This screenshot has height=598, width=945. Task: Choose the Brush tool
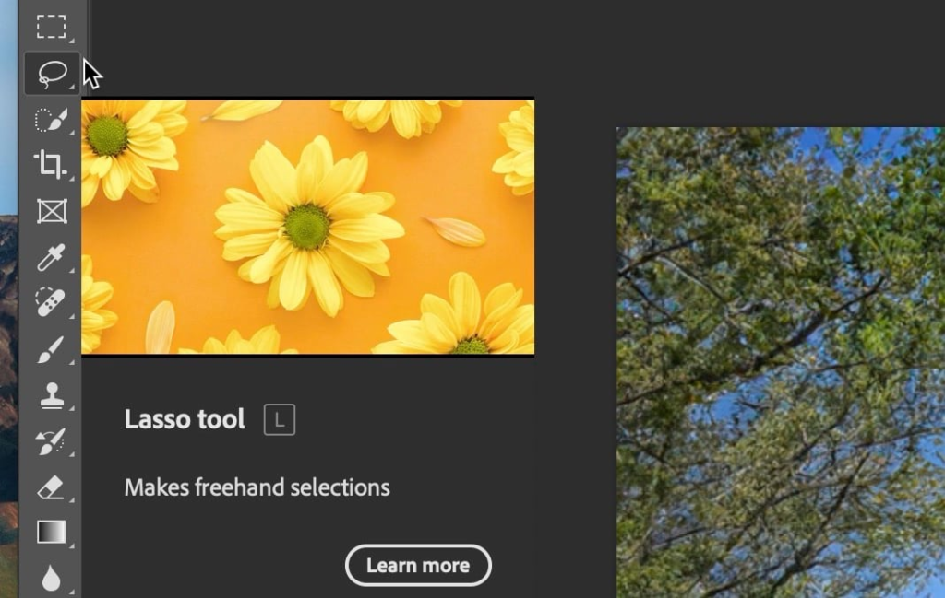pyautogui.click(x=51, y=350)
